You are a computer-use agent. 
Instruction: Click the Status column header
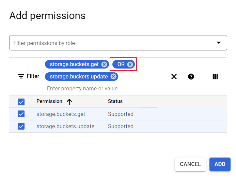click(x=115, y=101)
